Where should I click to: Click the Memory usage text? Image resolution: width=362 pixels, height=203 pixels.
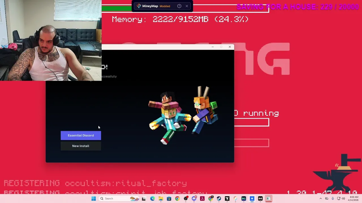click(180, 19)
